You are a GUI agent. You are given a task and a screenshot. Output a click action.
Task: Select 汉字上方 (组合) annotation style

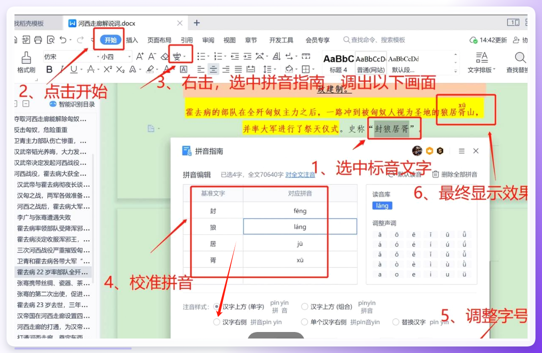(304, 306)
